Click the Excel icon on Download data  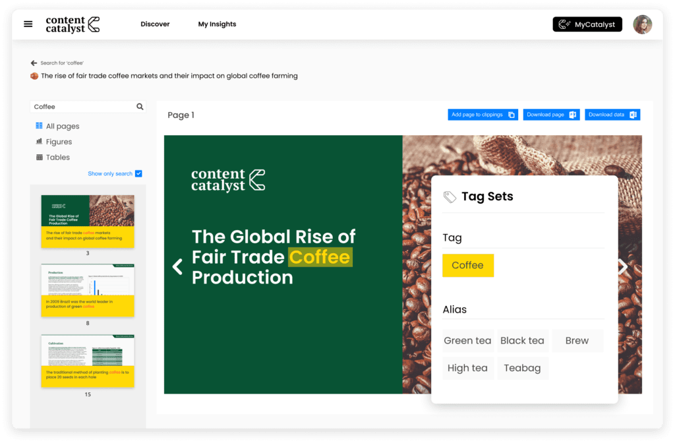634,114
